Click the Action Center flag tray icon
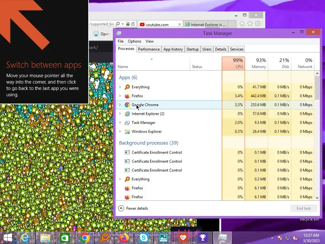325x244 pixels. tap(280, 238)
